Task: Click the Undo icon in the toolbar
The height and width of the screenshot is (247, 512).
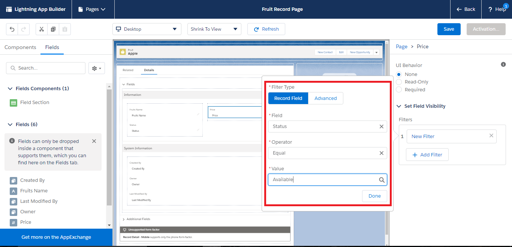Action: (x=11, y=29)
